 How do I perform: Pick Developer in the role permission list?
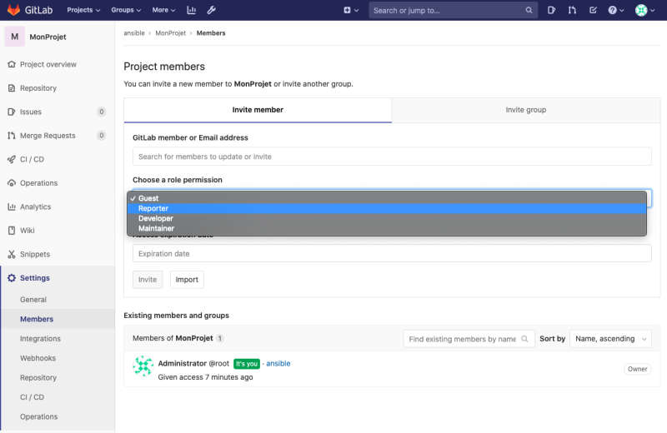tap(156, 218)
